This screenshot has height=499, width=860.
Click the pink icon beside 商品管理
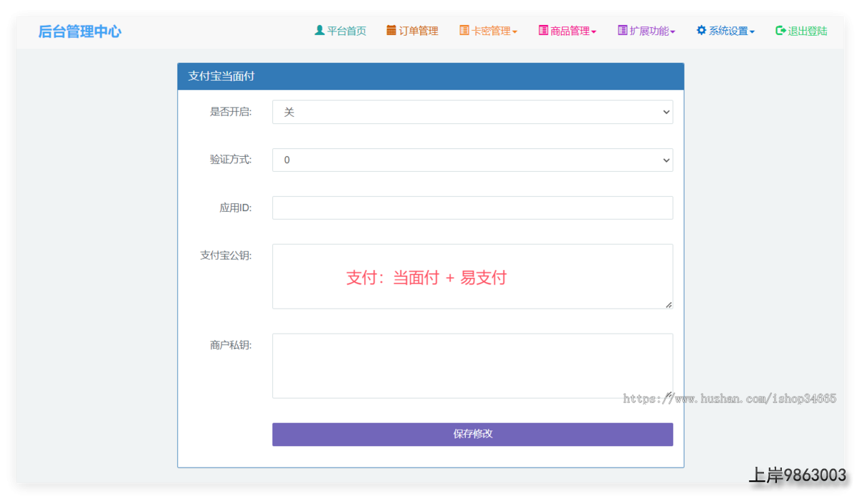point(543,31)
